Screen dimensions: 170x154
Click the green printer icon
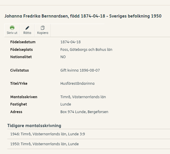point(12,28)
